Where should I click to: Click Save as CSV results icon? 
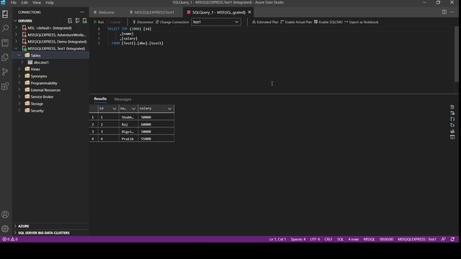[x=452, y=107]
